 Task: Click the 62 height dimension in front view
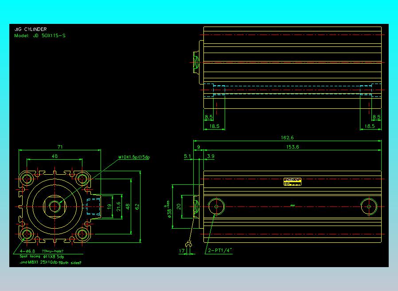[137, 207]
